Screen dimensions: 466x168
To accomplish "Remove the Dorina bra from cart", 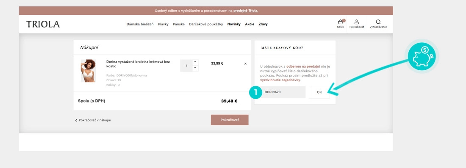I will (245, 63).
